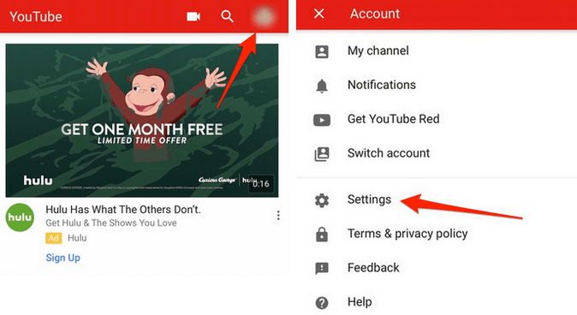Screen dimensions: 577x315
Task: Click the Sign Up link
Action: (63, 258)
